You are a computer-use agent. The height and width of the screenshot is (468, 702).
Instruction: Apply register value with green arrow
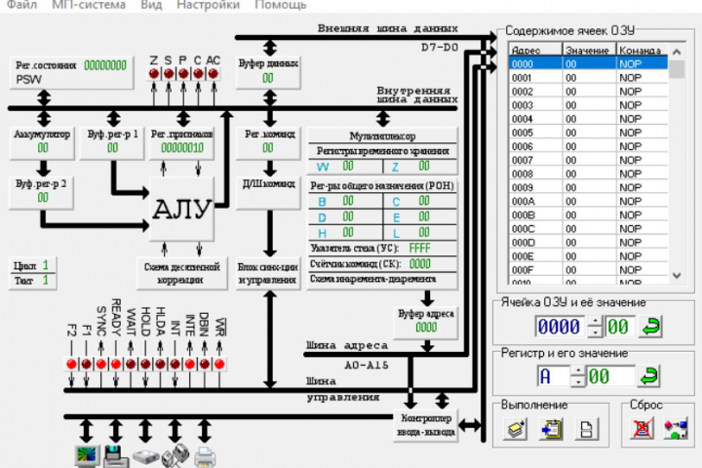click(x=648, y=376)
